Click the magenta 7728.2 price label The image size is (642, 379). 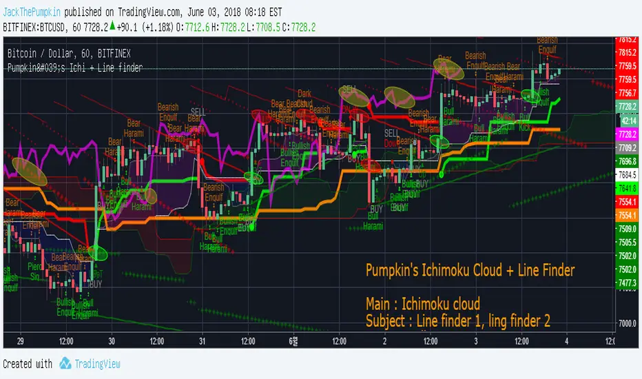[x=627, y=134]
